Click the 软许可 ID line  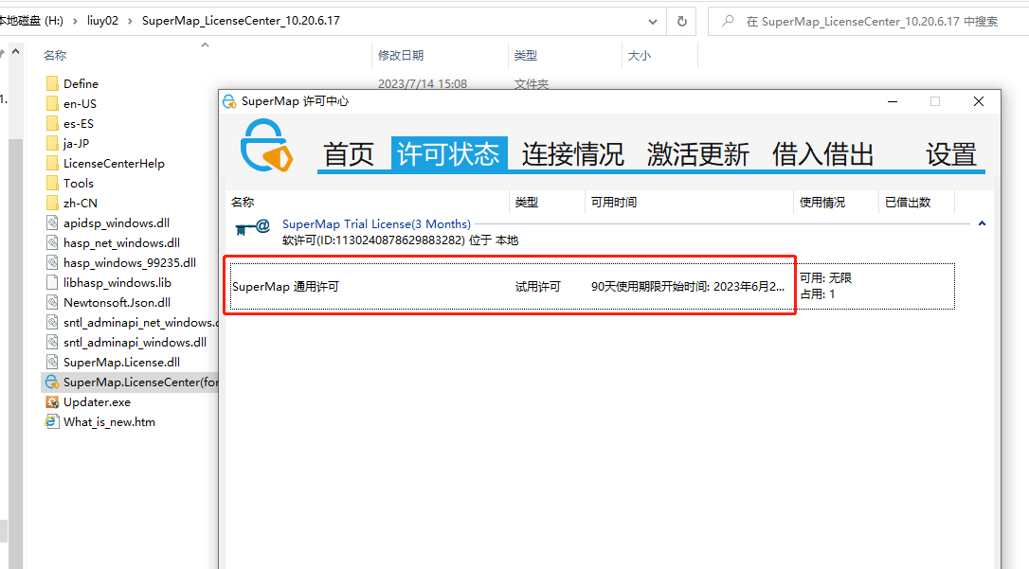(400, 240)
